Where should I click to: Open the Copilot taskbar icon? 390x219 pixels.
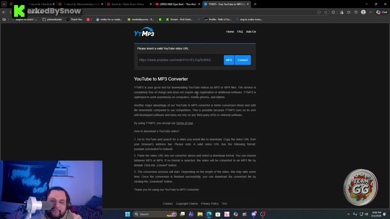236,214
